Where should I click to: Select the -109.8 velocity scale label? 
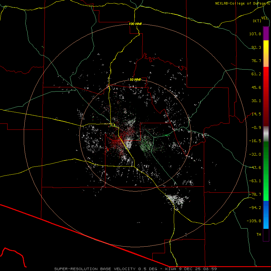tap(254, 221)
